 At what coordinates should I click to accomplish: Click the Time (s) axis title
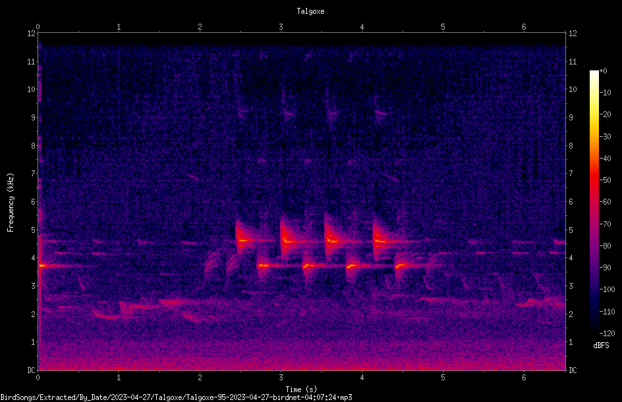pos(301,389)
